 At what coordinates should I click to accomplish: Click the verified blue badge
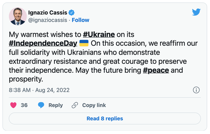pyautogui.click(x=71, y=13)
